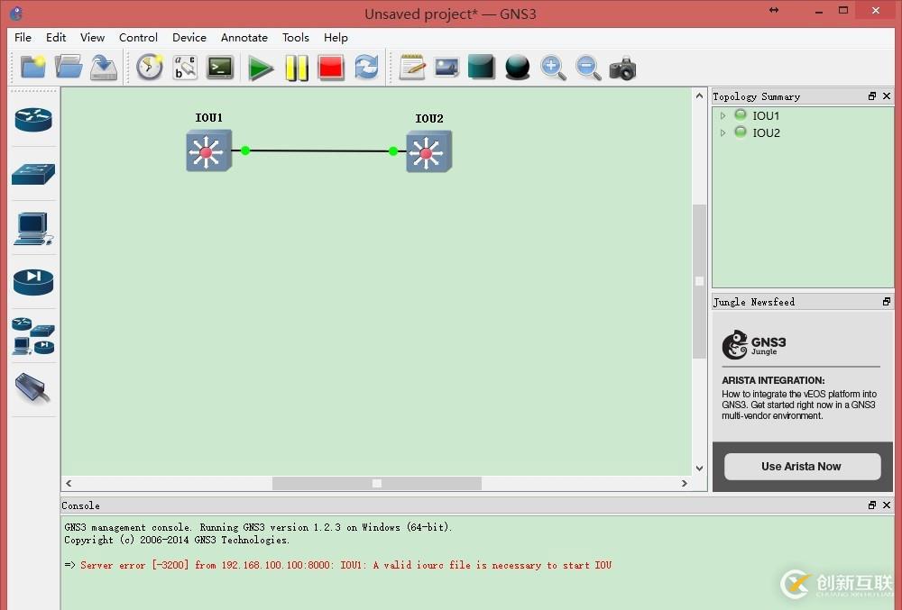Select IOU1 row in Topology Summary
902x610 pixels.
803,115
